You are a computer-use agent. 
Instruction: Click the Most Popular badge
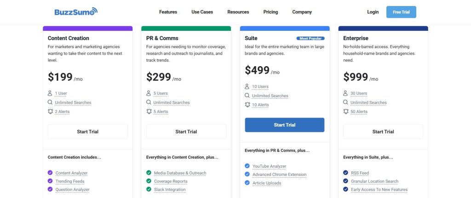pos(310,39)
